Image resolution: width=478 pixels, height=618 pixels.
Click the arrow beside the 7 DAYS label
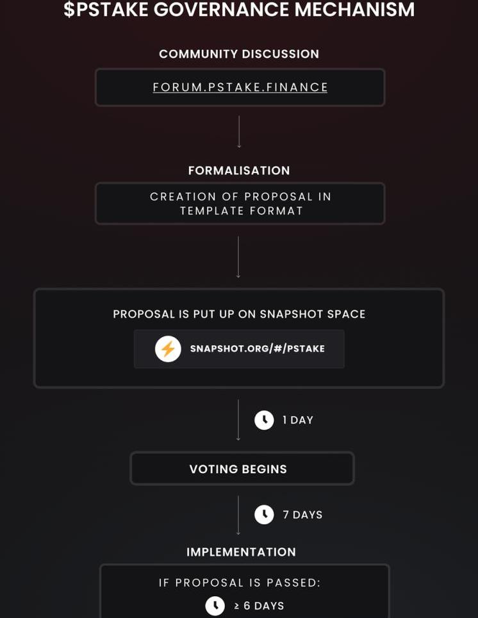[x=238, y=515]
